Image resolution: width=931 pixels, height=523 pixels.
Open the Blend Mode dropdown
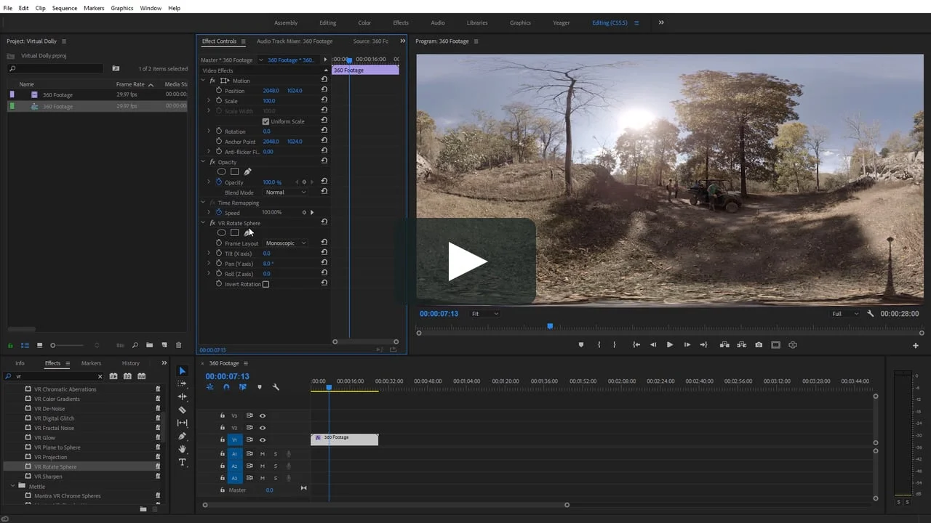[285, 192]
